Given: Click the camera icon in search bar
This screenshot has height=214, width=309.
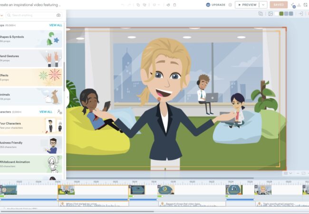Looking at the screenshot, I should pyautogui.click(x=58, y=15).
